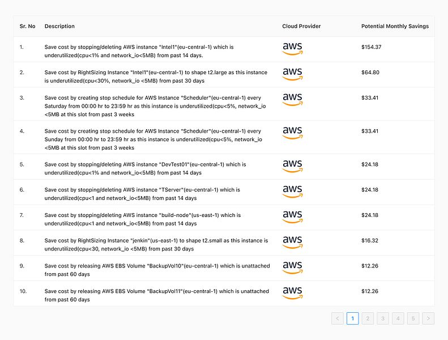Click serial number 8.

pos(22,240)
